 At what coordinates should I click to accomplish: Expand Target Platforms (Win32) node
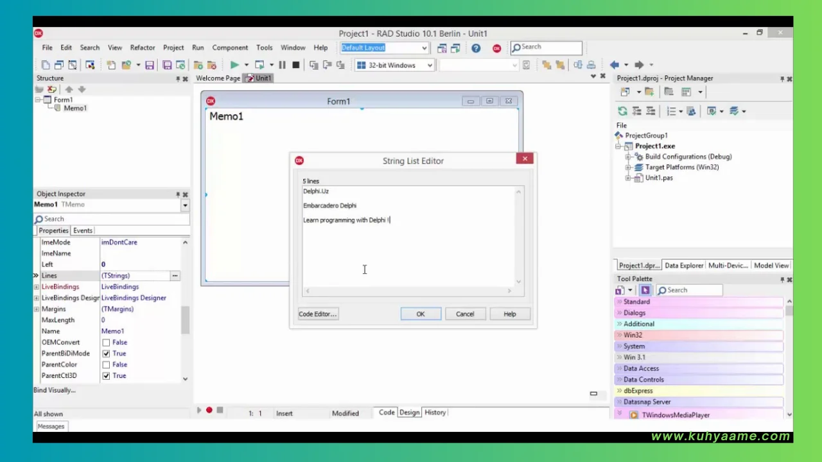(x=629, y=167)
